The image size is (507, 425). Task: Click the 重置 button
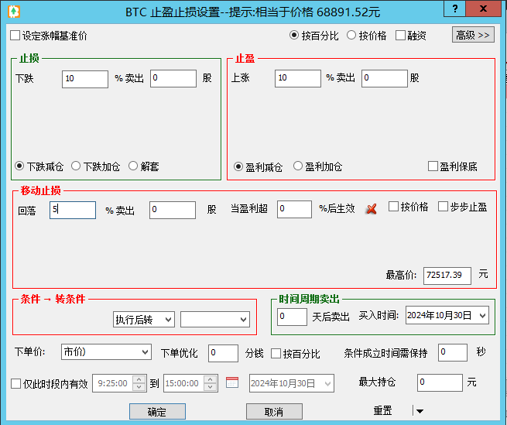click(383, 411)
